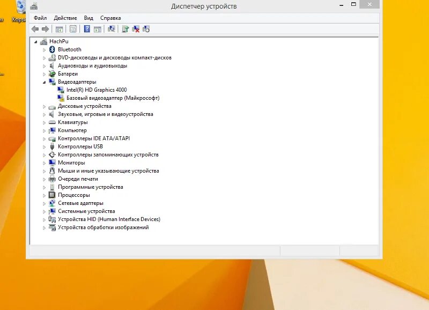Click the Recycle Bin desktop icon

[x=20, y=7]
